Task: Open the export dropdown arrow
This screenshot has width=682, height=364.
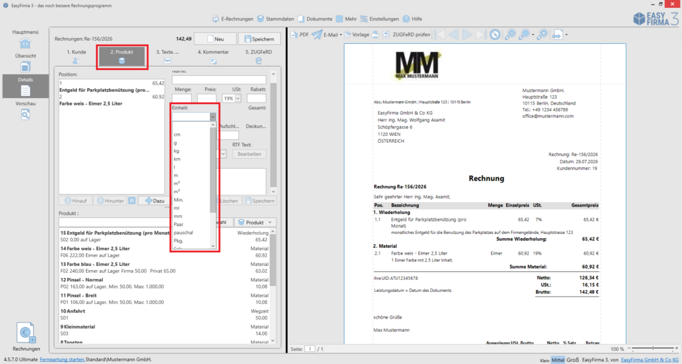Action: pyautogui.click(x=566, y=35)
